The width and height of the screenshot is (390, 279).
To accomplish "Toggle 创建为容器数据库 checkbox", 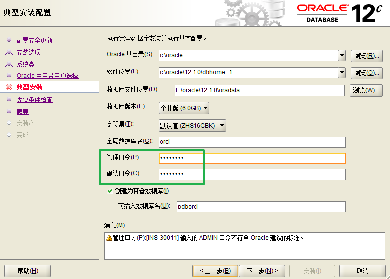I will (110, 191).
